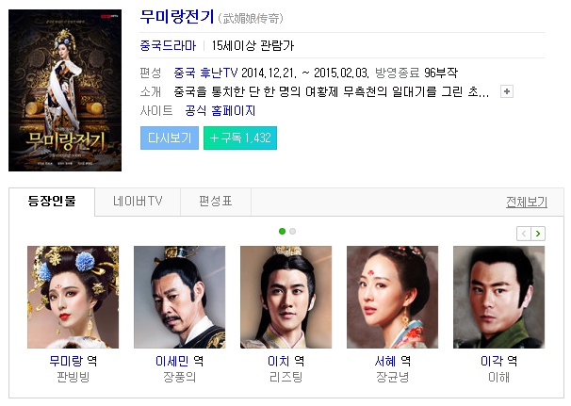The width and height of the screenshot is (571, 406).
Task: Click the 이치 역 character name link
Action: click(x=285, y=361)
